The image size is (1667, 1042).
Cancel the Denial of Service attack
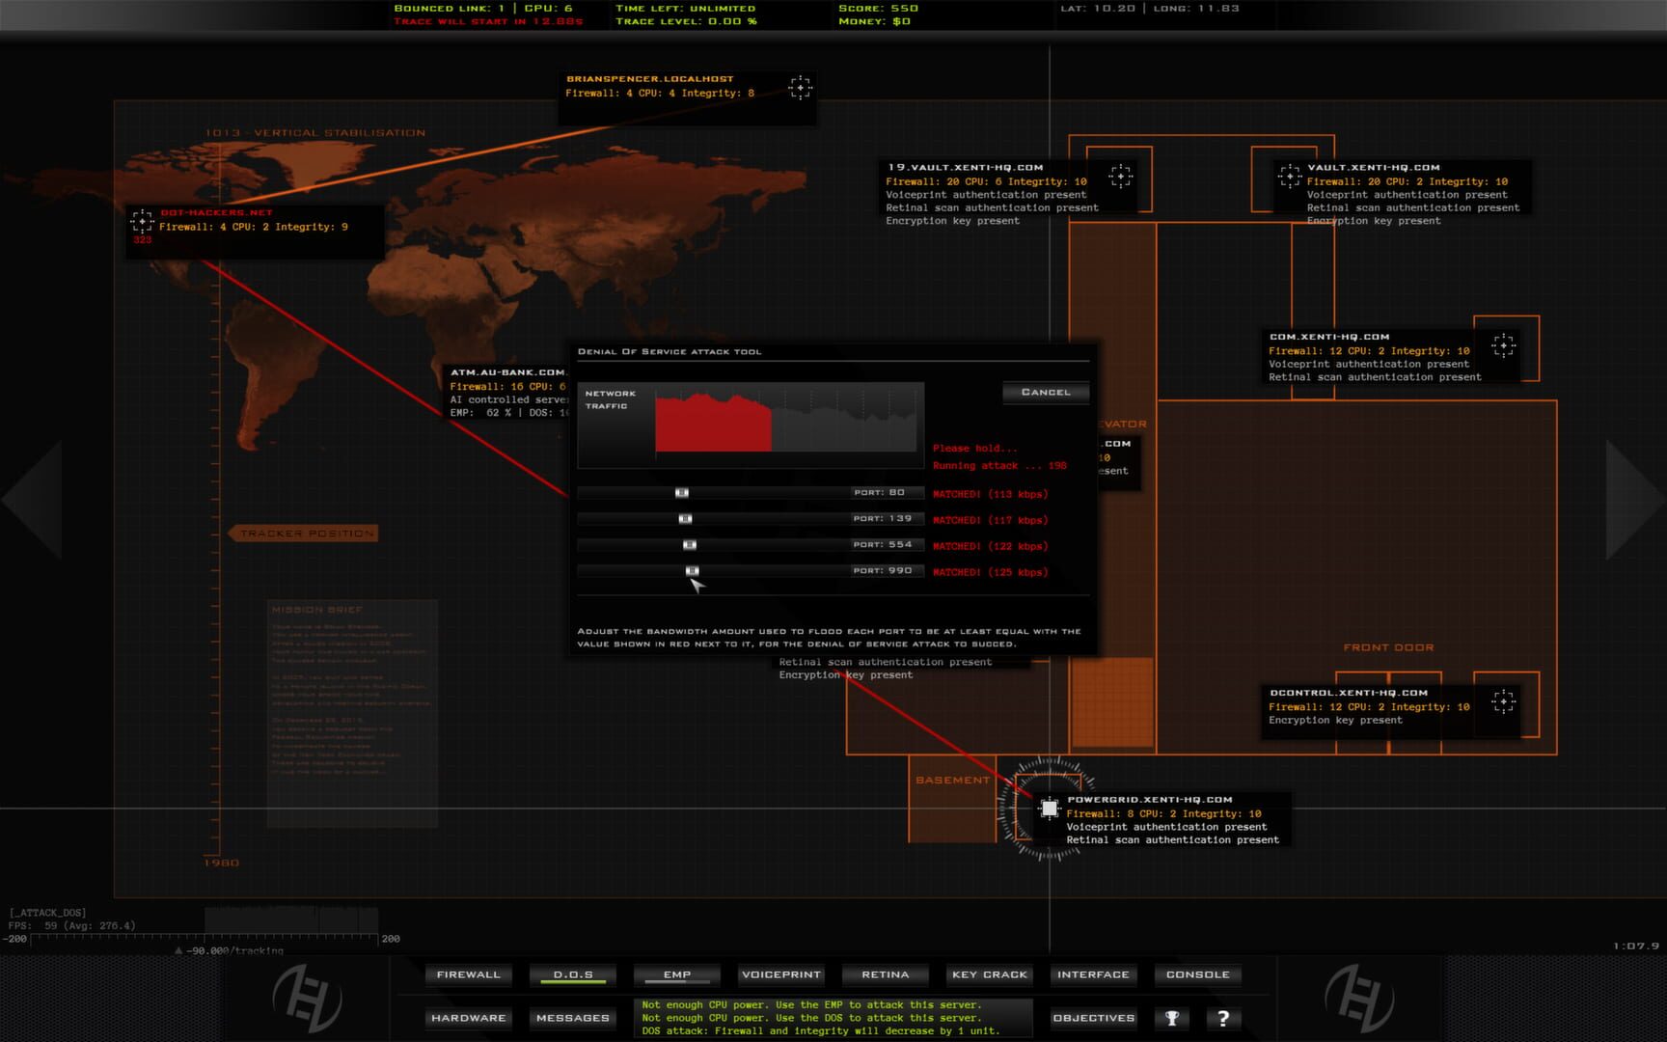click(1046, 392)
